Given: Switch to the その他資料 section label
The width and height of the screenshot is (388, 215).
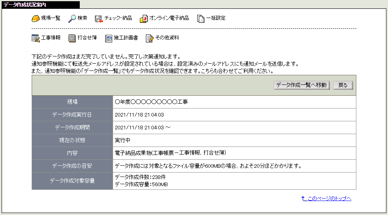Looking at the screenshot, I should pyautogui.click(x=167, y=38).
